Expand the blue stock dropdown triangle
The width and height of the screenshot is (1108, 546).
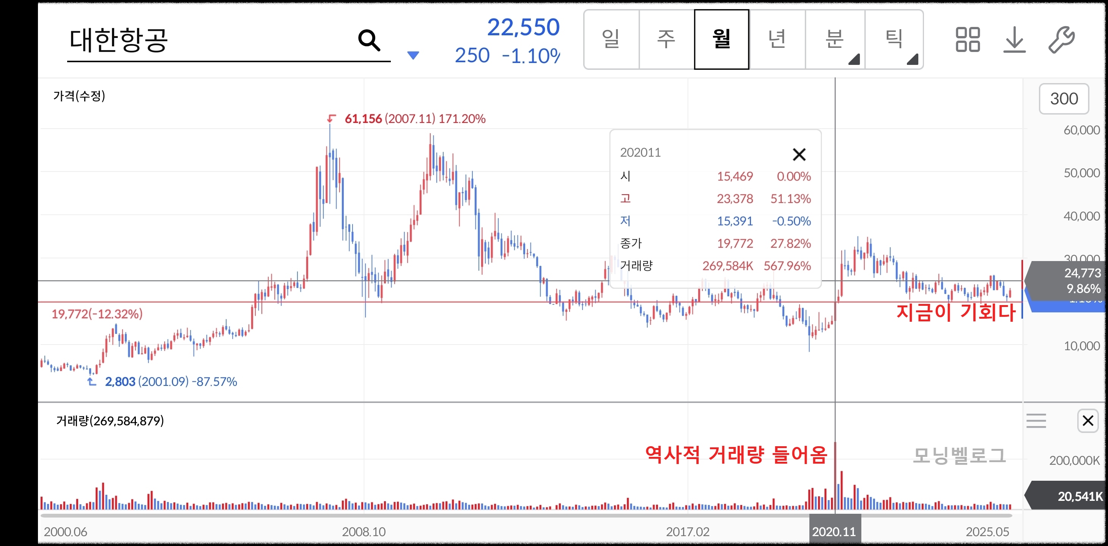pyautogui.click(x=413, y=55)
